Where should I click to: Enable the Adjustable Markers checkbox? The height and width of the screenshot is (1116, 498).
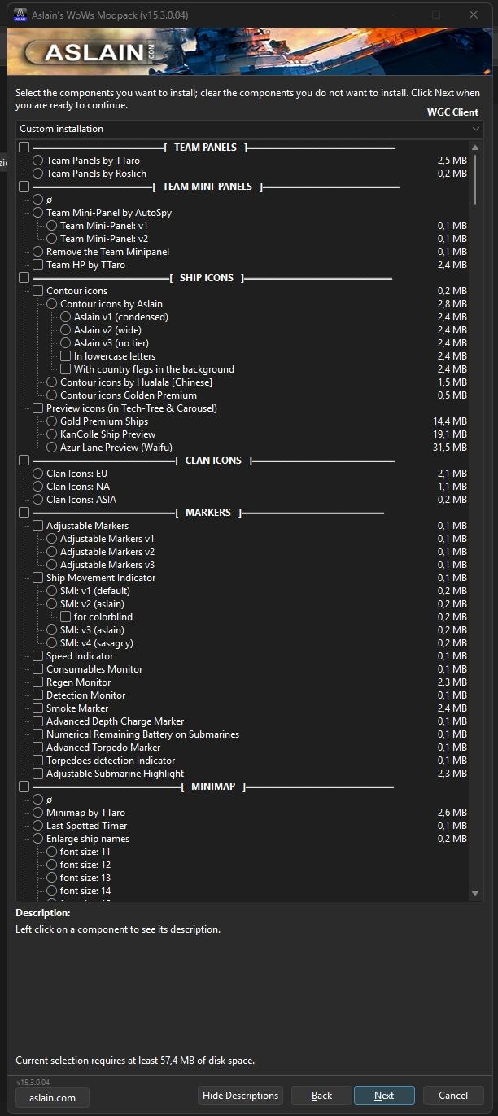click(37, 526)
